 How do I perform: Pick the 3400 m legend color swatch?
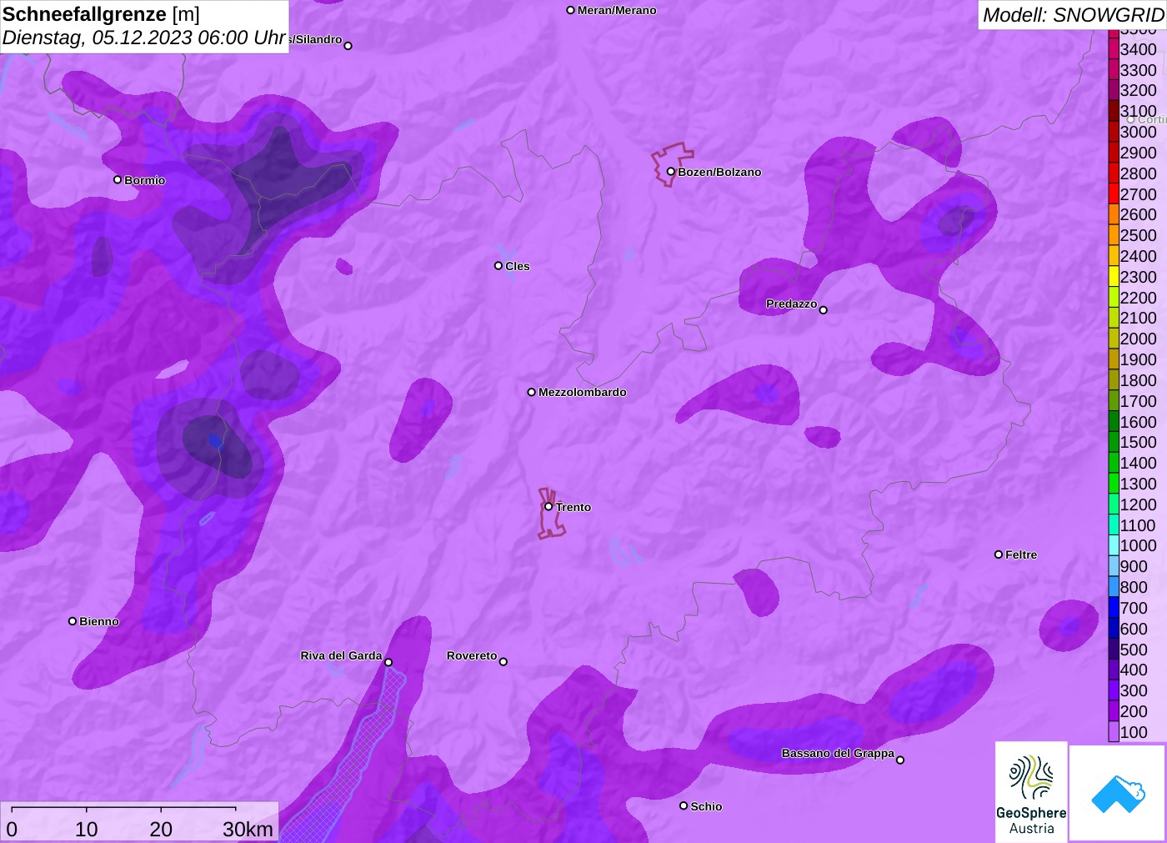click(x=1114, y=49)
